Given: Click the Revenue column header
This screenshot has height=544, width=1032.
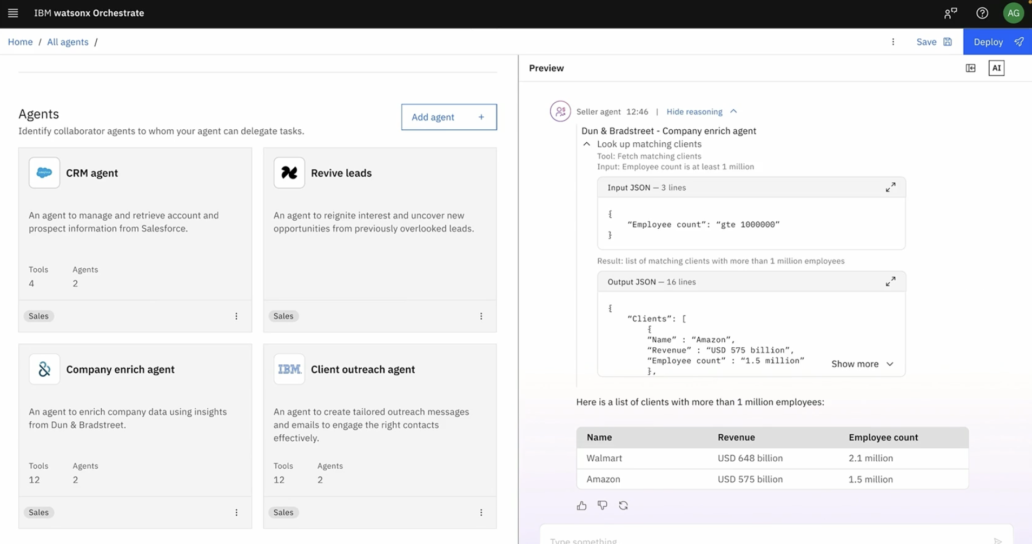Looking at the screenshot, I should pyautogui.click(x=736, y=437).
